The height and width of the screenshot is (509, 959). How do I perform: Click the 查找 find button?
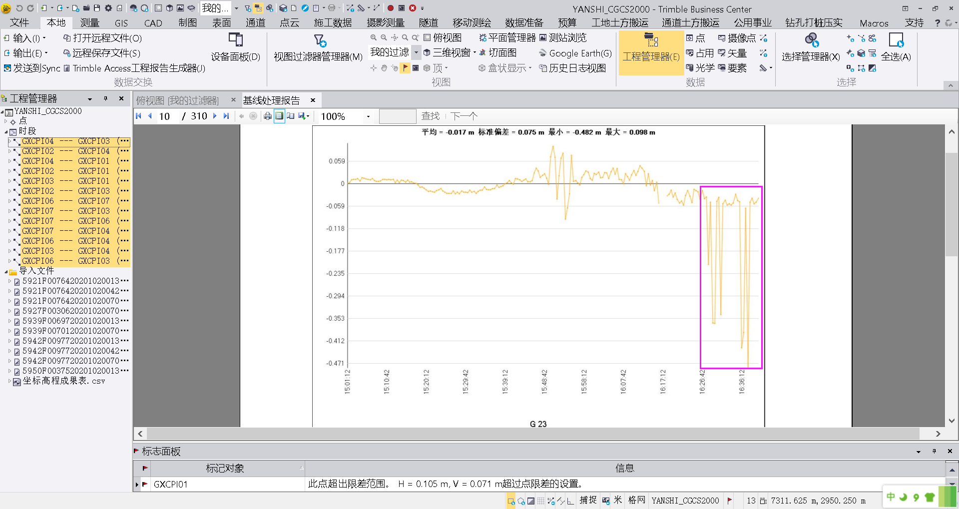click(430, 116)
